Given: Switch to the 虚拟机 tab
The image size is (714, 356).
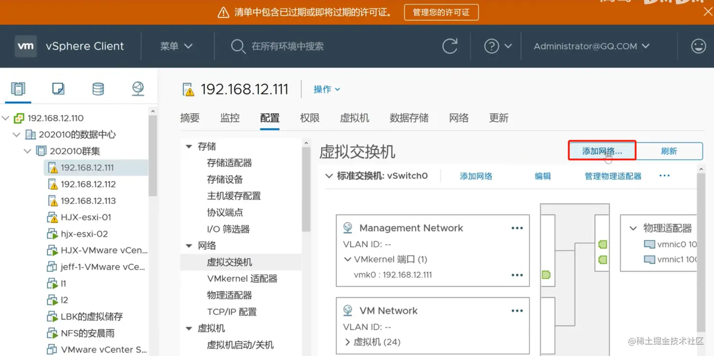Looking at the screenshot, I should (355, 118).
